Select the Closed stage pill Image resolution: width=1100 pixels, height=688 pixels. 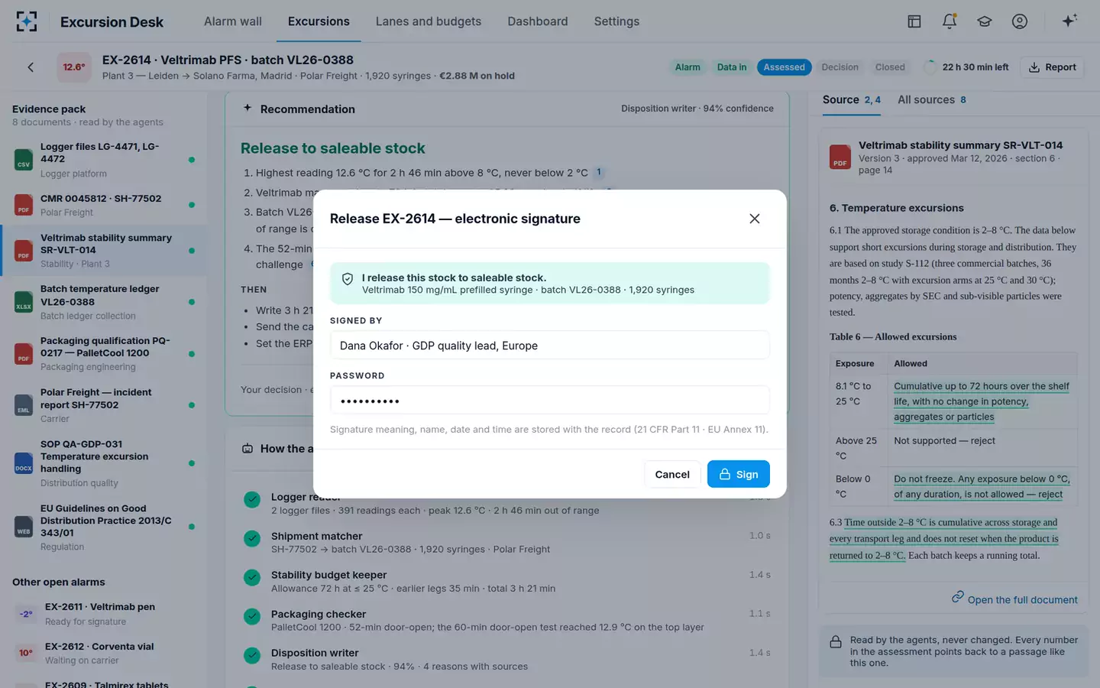(890, 67)
